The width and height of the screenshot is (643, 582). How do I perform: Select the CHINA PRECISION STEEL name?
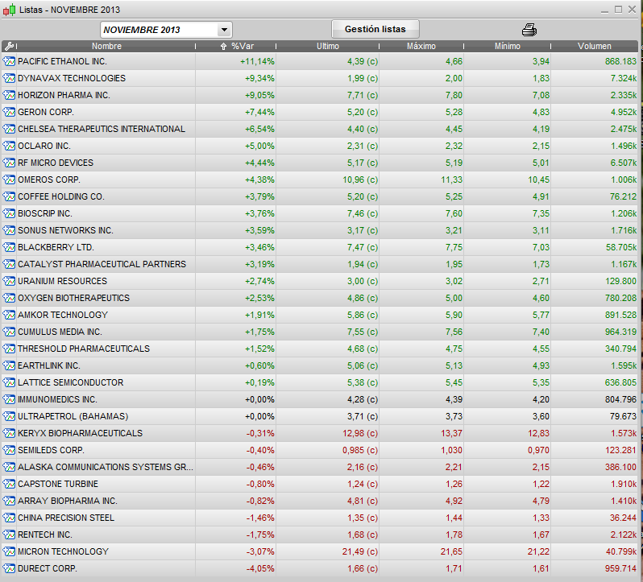pos(66,518)
